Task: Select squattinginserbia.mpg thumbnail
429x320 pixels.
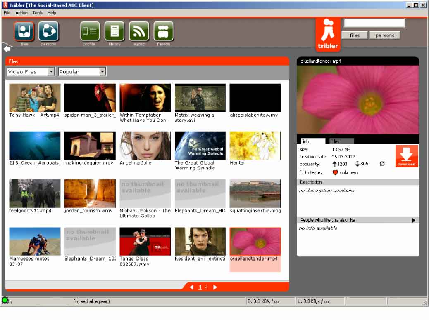Action: point(255,193)
